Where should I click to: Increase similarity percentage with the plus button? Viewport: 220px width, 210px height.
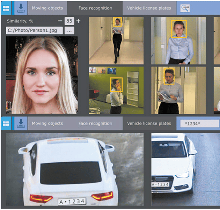tap(78, 21)
